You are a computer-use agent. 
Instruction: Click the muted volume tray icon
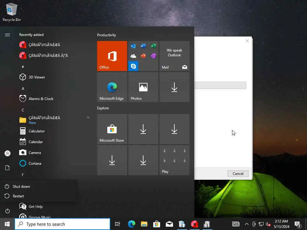[x=268, y=224]
